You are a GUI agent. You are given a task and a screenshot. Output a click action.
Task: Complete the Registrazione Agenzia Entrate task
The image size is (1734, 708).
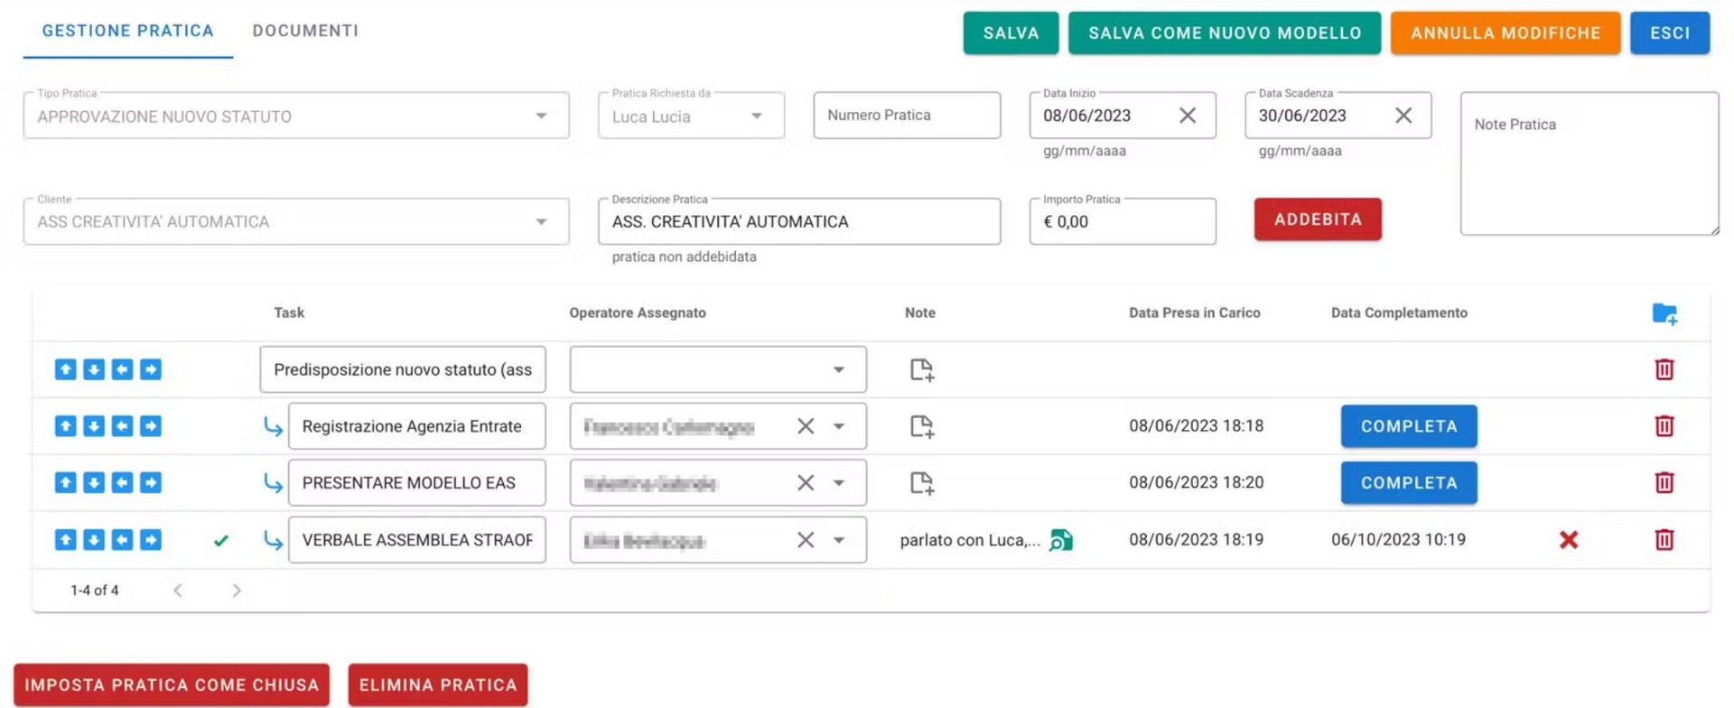1409,426
